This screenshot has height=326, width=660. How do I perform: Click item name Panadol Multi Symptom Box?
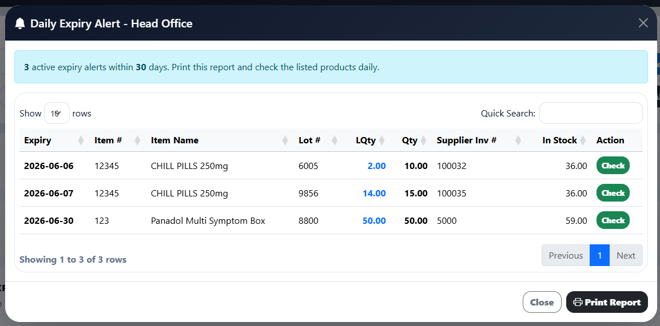pos(208,220)
